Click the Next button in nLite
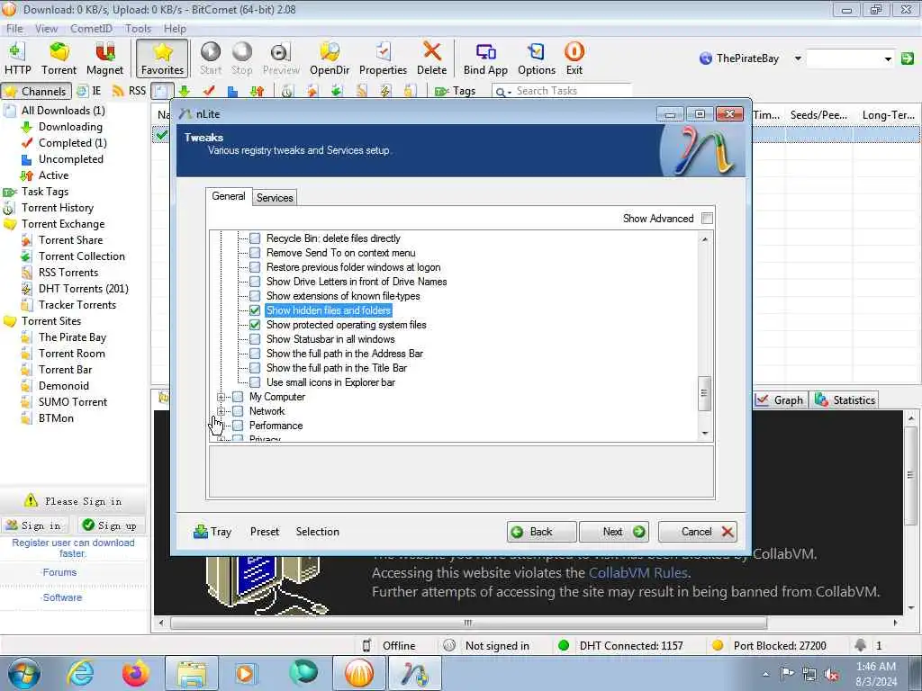 coord(613,532)
